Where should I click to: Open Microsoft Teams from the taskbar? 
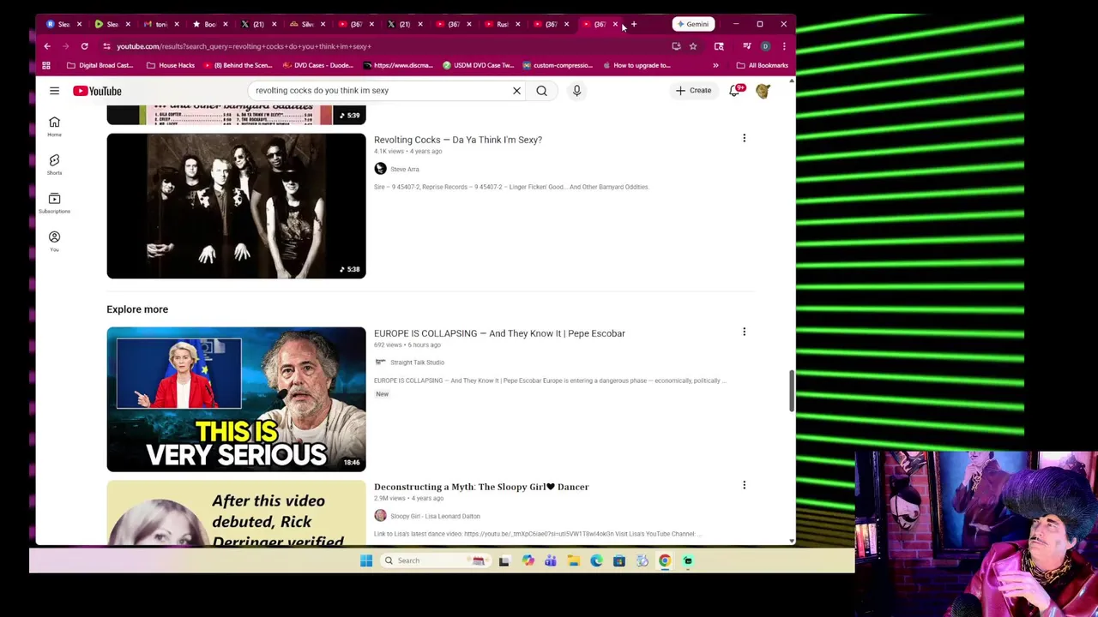(550, 560)
